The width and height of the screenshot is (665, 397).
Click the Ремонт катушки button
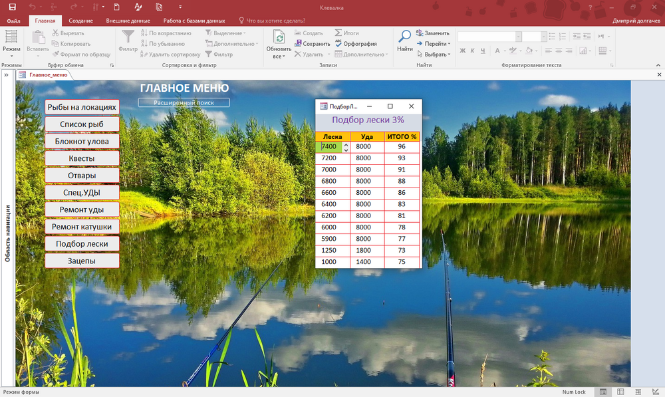[82, 227]
